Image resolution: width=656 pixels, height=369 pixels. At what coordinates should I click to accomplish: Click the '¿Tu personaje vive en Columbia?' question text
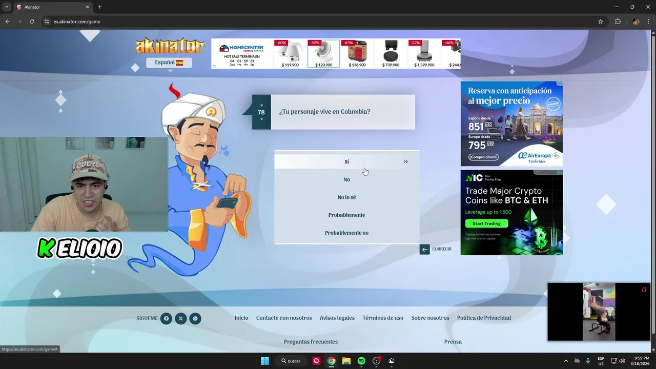tap(324, 112)
